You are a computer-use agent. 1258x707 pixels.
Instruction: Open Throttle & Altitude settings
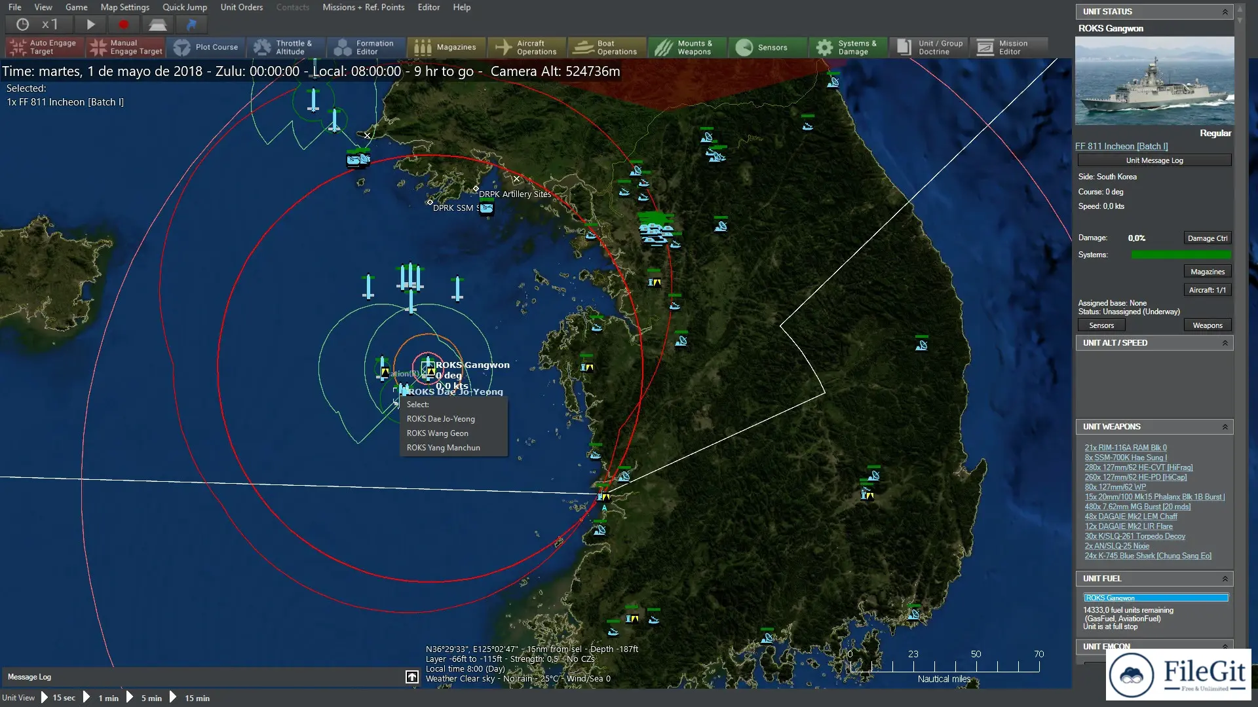286,47
